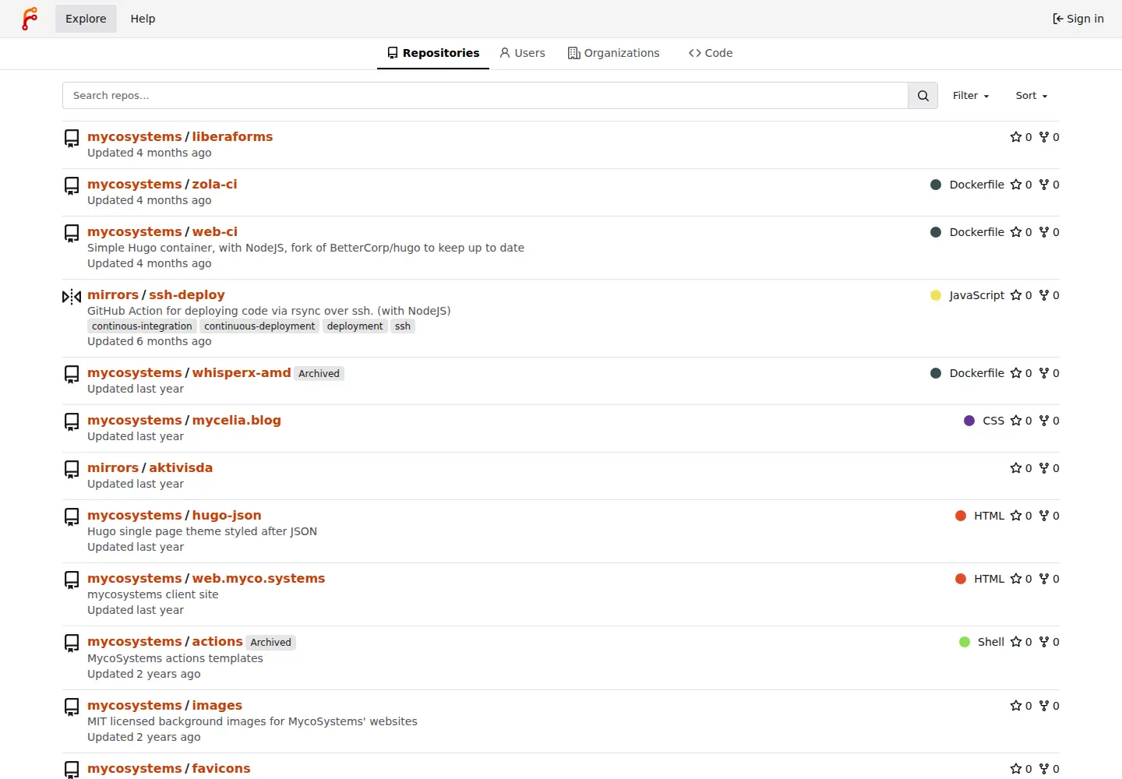Focus the Search repos input field
The width and height of the screenshot is (1122, 779).
485,96
